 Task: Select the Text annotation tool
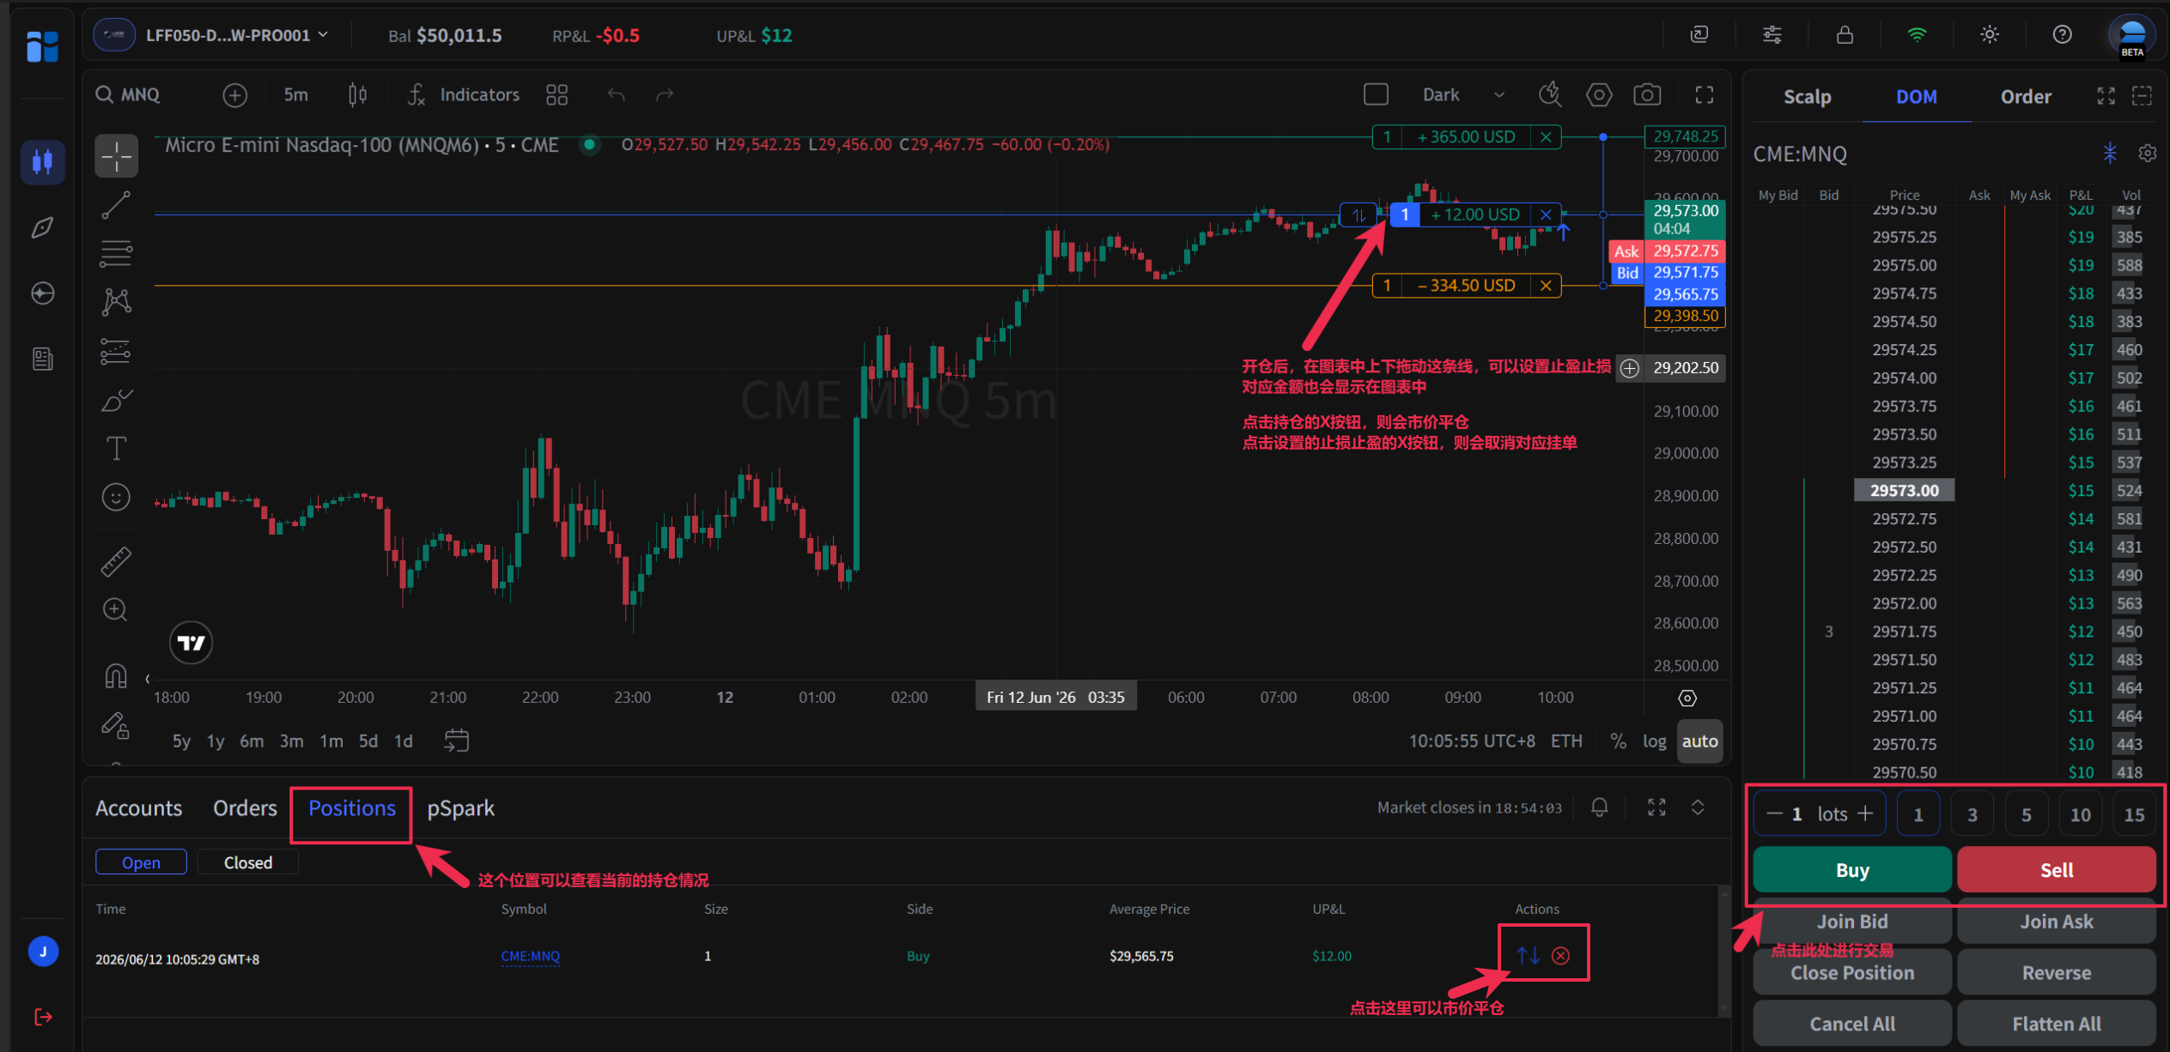[x=116, y=448]
